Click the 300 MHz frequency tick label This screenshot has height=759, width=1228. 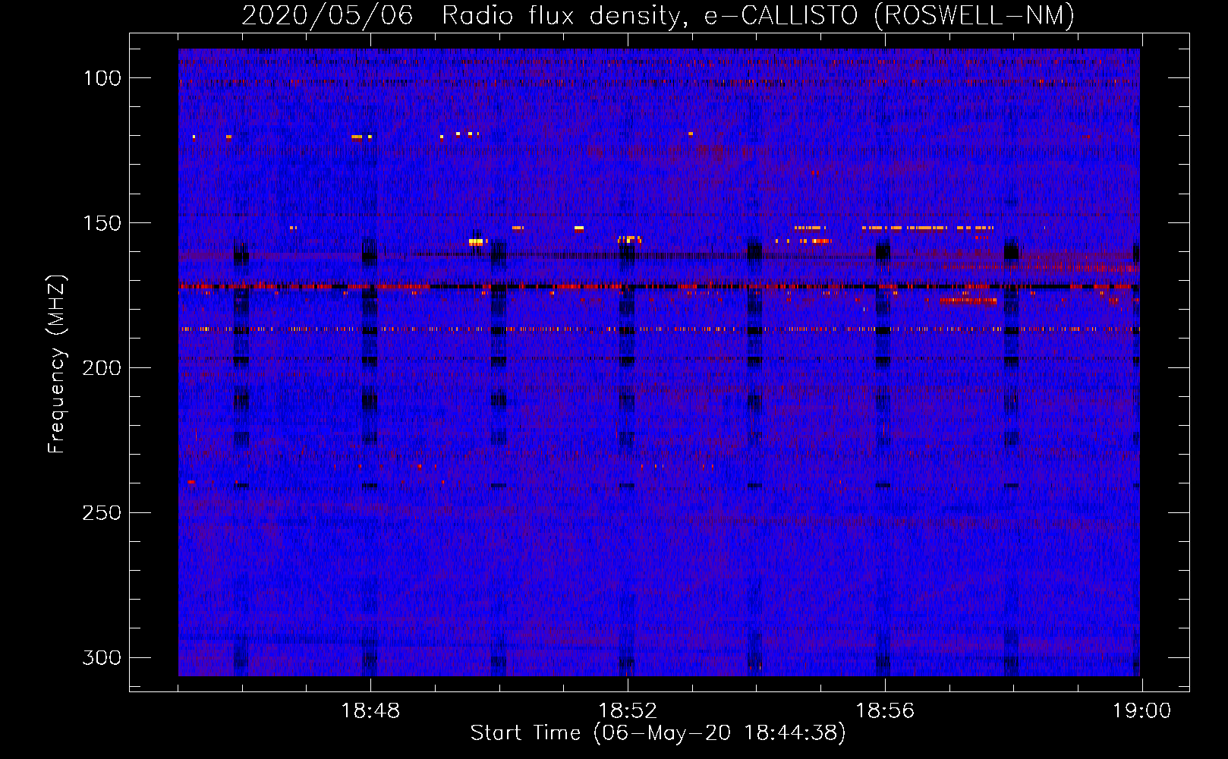coord(102,658)
